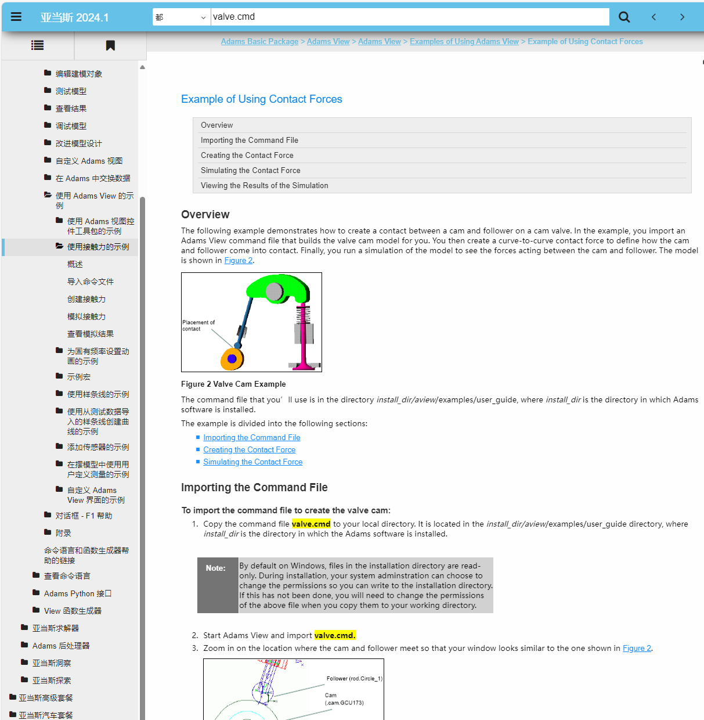Jump to Creating the Contact Force entry
Image resolution: width=704 pixels, height=720 pixels.
pyautogui.click(x=247, y=155)
